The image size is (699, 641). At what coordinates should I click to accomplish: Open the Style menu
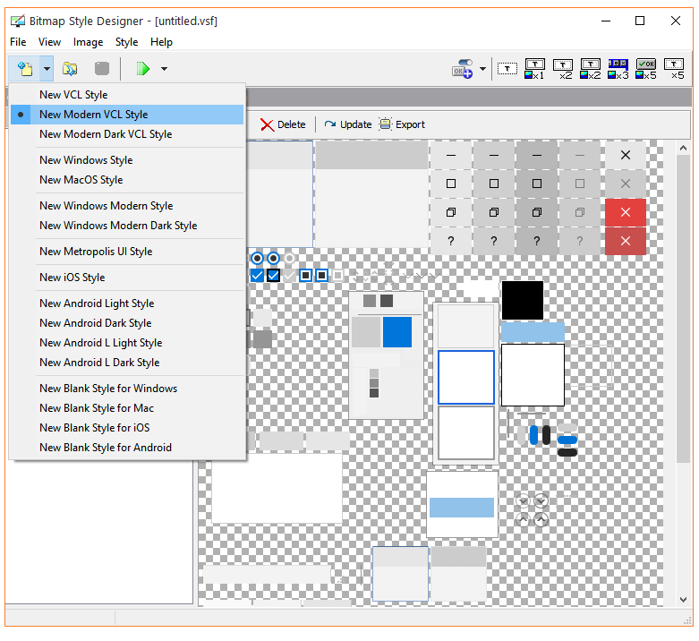click(x=126, y=42)
